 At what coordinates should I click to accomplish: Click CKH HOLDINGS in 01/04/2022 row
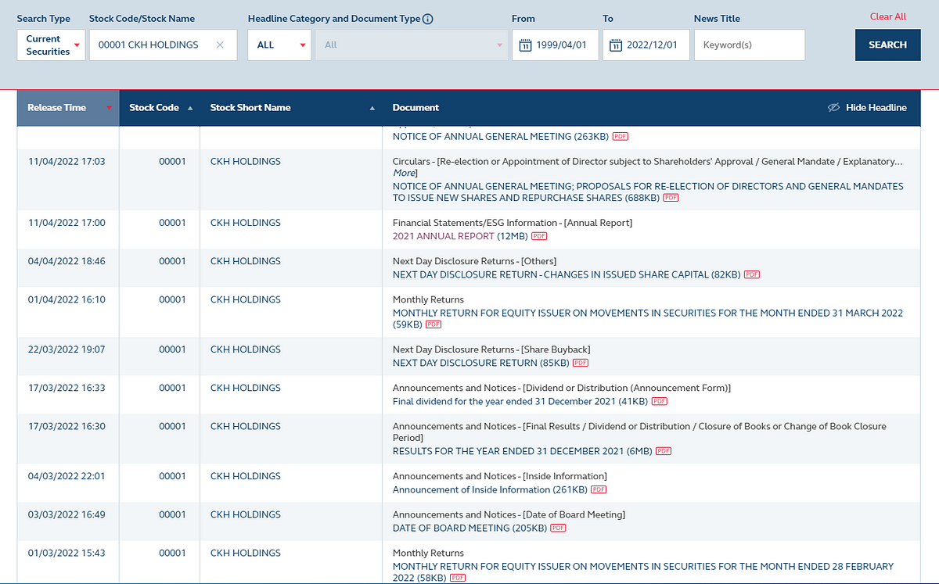point(246,299)
